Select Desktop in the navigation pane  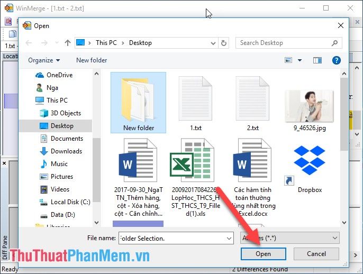click(x=57, y=126)
